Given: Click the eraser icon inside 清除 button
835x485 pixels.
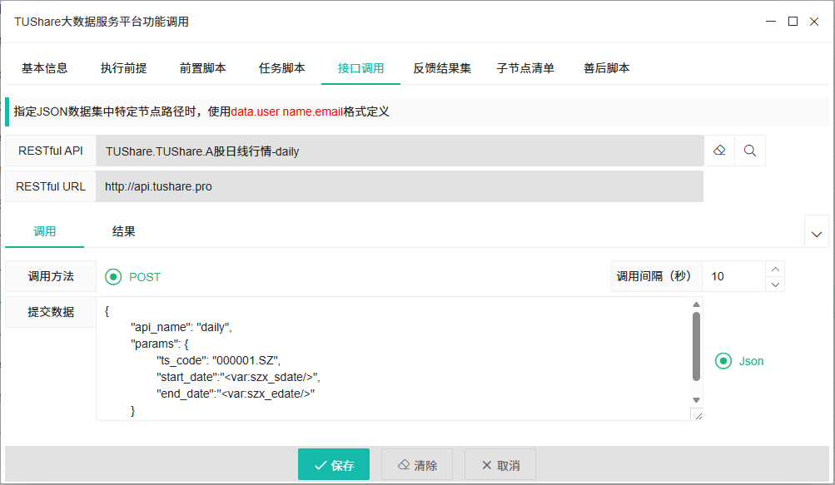Looking at the screenshot, I should tap(404, 464).
